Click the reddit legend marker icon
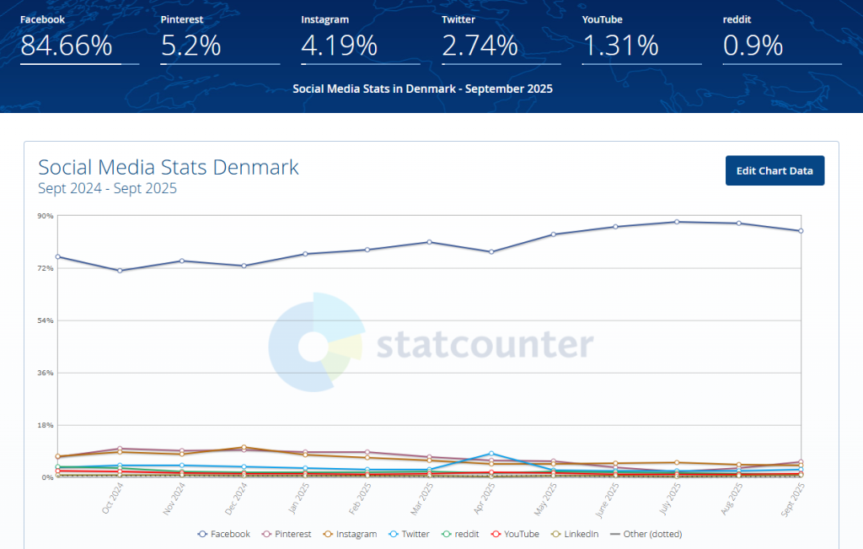This screenshot has height=549, width=863. click(x=447, y=534)
